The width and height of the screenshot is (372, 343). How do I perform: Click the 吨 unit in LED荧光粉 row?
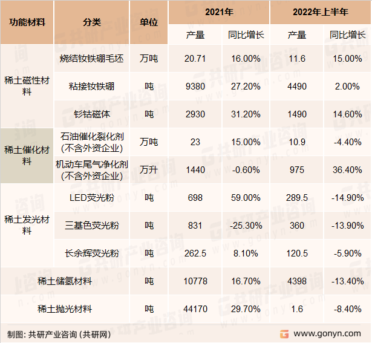point(149,198)
